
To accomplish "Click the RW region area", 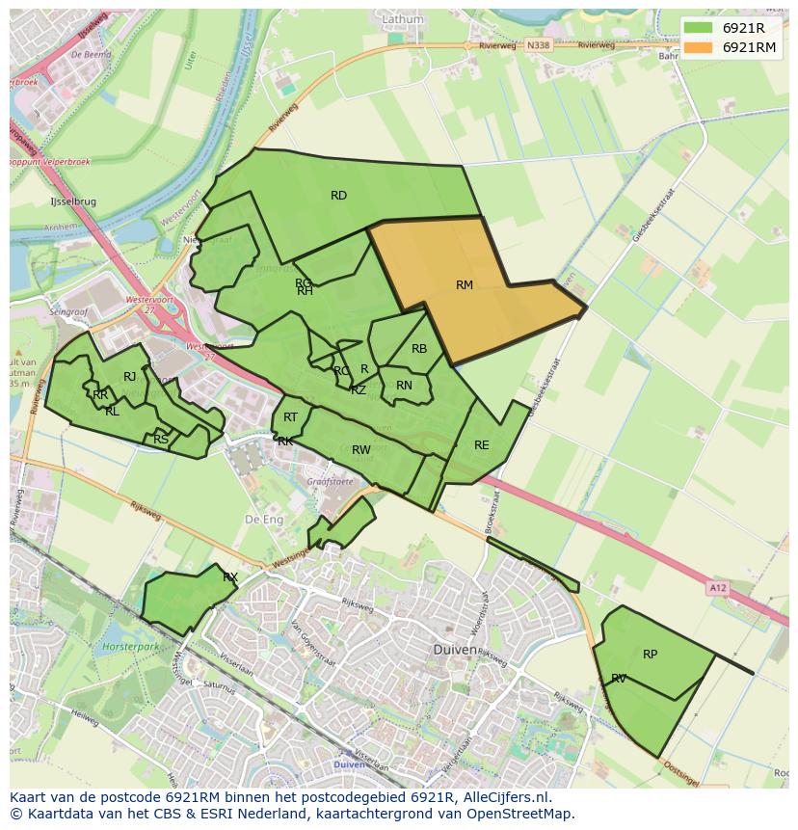I will (x=362, y=449).
